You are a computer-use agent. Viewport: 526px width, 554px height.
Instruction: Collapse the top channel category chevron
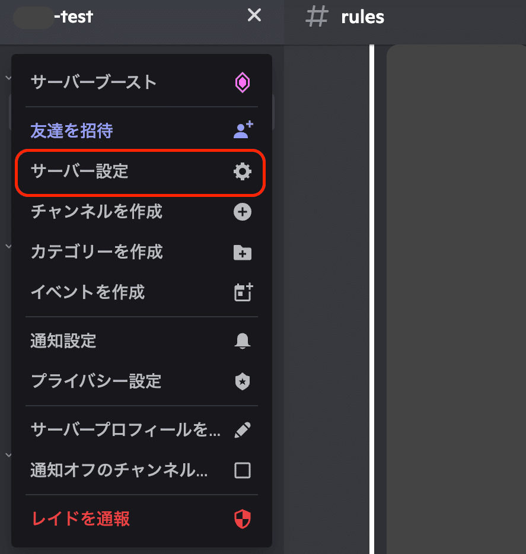(8, 78)
